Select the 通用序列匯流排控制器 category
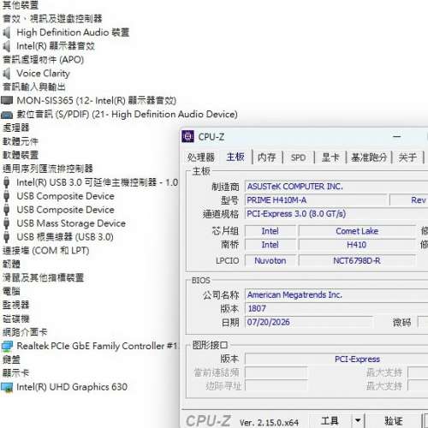 [48, 169]
